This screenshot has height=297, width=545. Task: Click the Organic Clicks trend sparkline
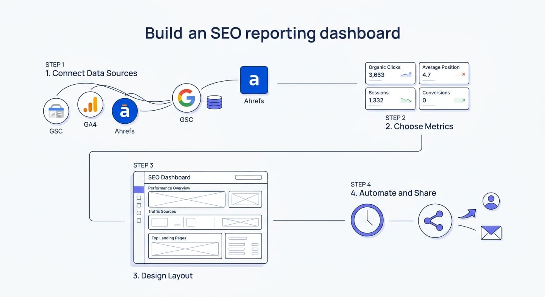click(406, 75)
